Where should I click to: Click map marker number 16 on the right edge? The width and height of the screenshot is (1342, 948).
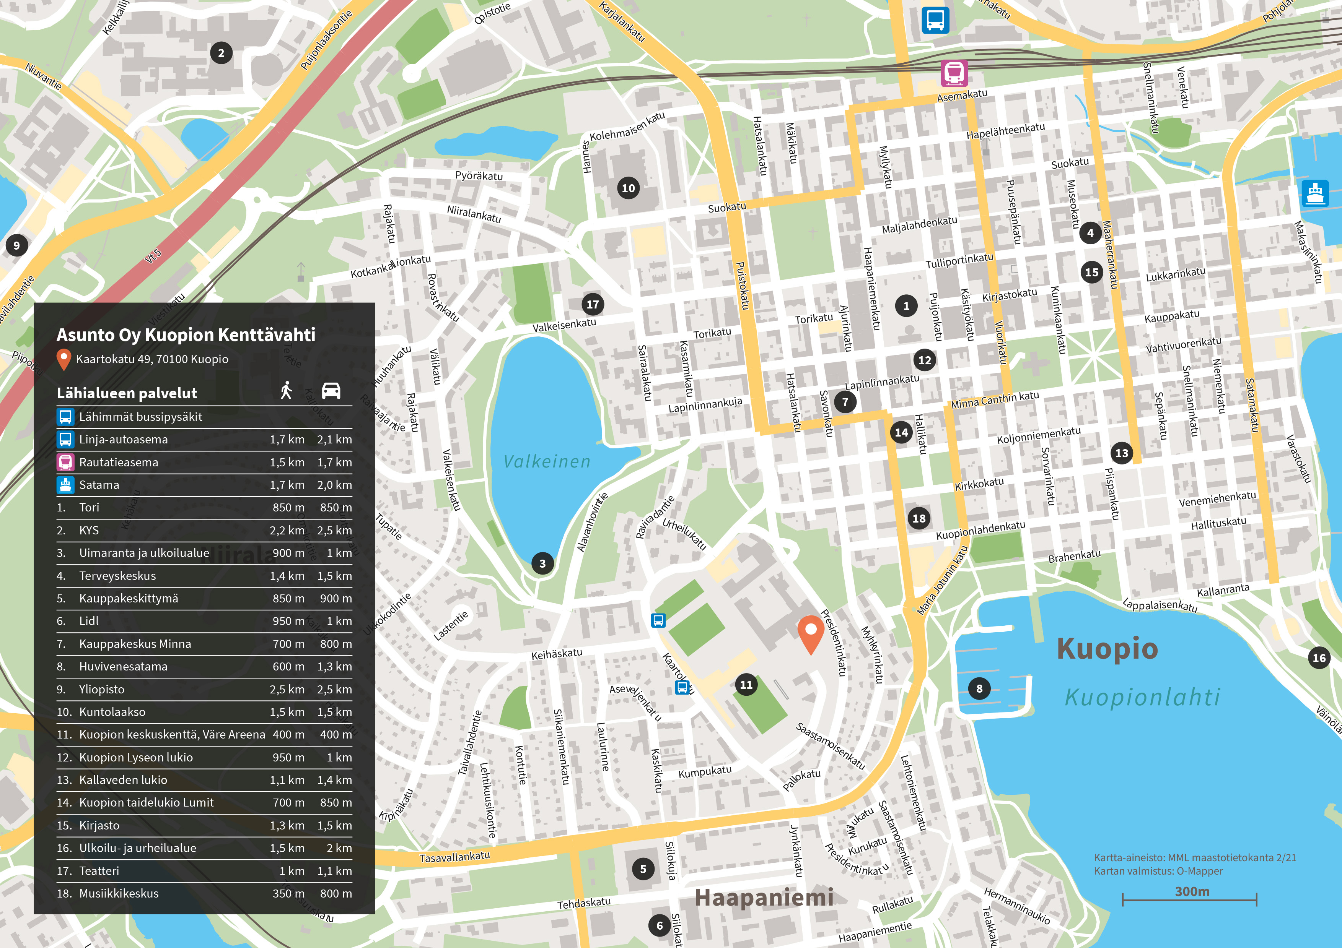click(x=1319, y=658)
